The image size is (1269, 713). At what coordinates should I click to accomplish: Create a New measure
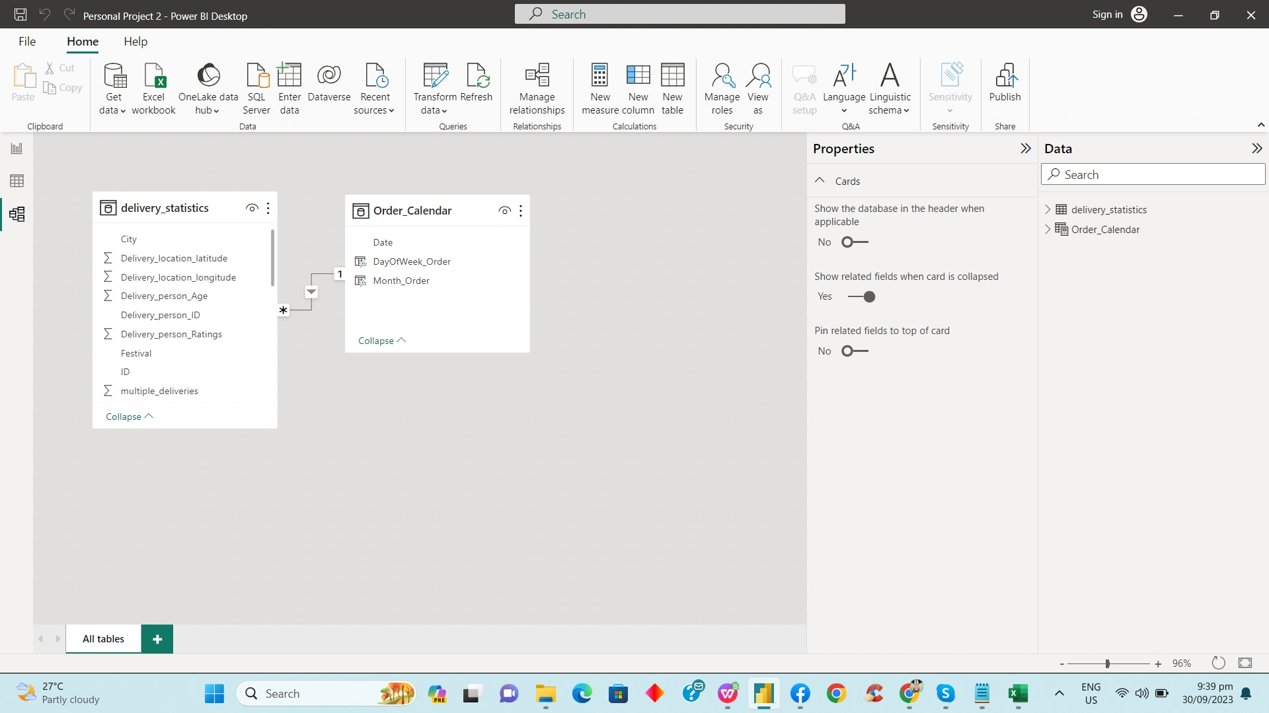pyautogui.click(x=599, y=88)
